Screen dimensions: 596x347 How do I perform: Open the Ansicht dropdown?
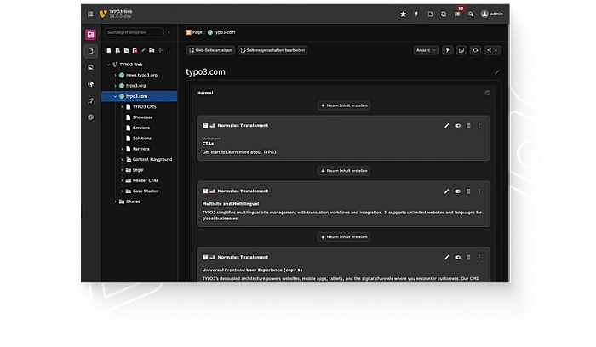(426, 50)
